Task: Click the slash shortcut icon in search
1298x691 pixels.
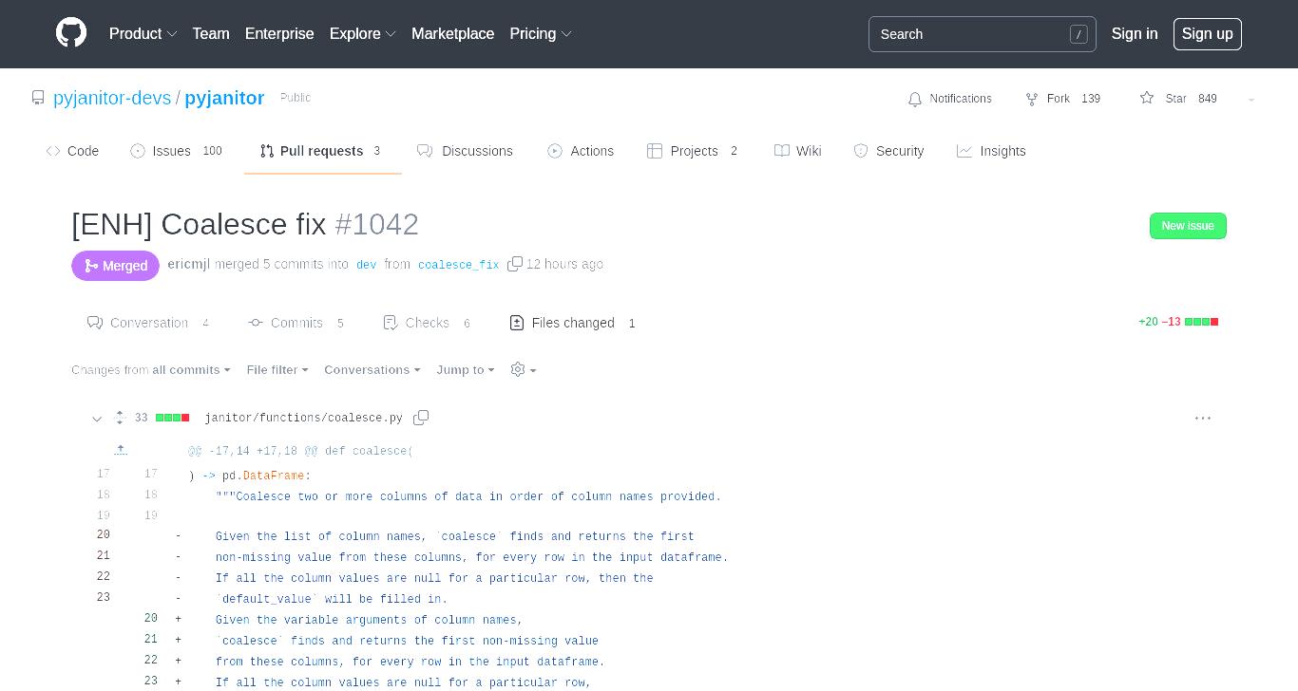Action: tap(1078, 34)
